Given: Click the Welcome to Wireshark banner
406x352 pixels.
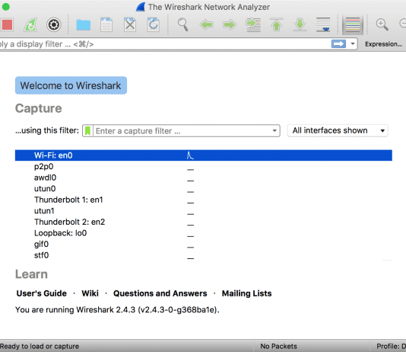Looking at the screenshot, I should 71,85.
